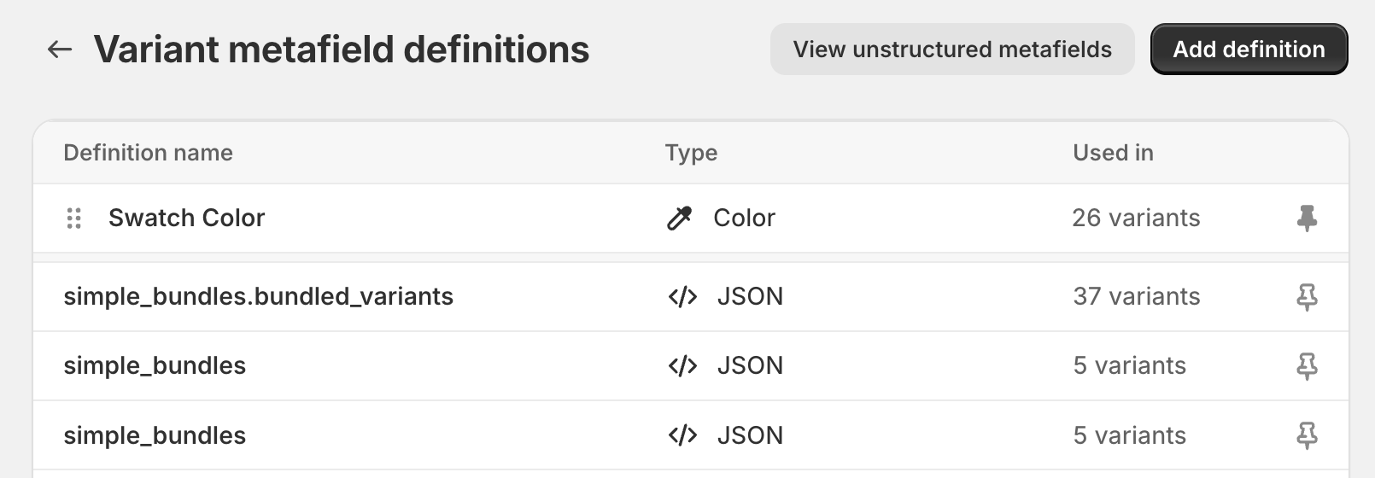Viewport: 1375px width, 478px height.
Task: Open View unstructured metafields
Action: tap(951, 50)
